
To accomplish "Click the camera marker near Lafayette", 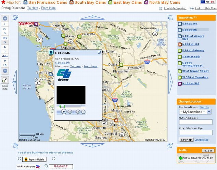I will 79,37.
